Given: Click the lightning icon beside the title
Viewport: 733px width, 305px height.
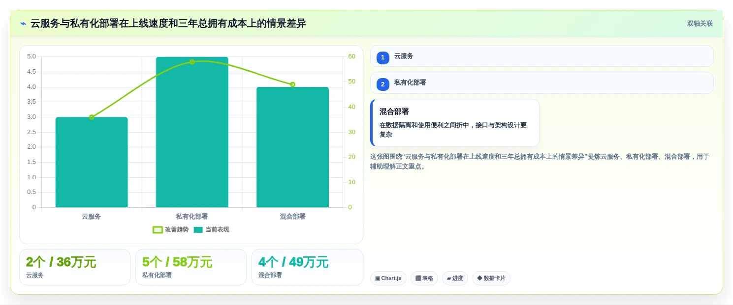Looking at the screenshot, I should pos(23,24).
